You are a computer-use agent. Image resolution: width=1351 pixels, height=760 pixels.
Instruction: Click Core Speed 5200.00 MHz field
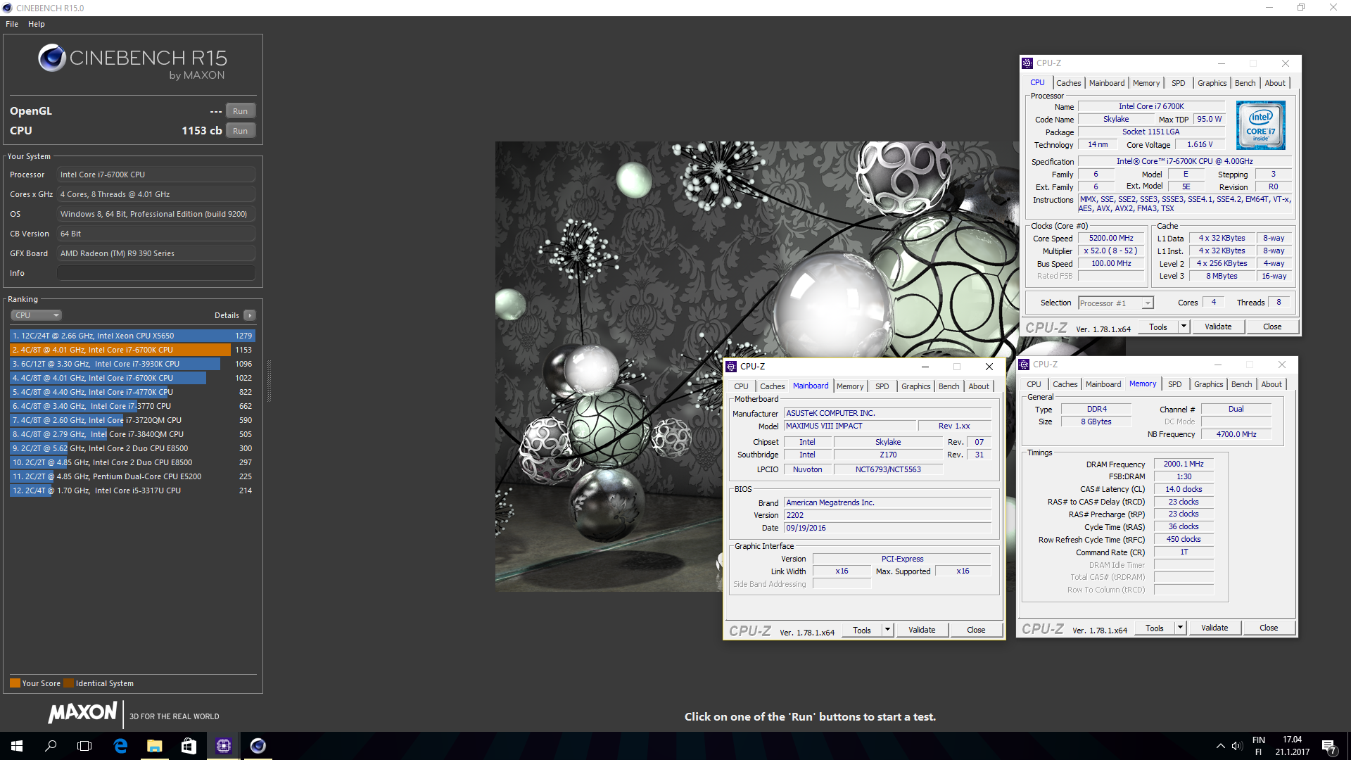pyautogui.click(x=1111, y=239)
